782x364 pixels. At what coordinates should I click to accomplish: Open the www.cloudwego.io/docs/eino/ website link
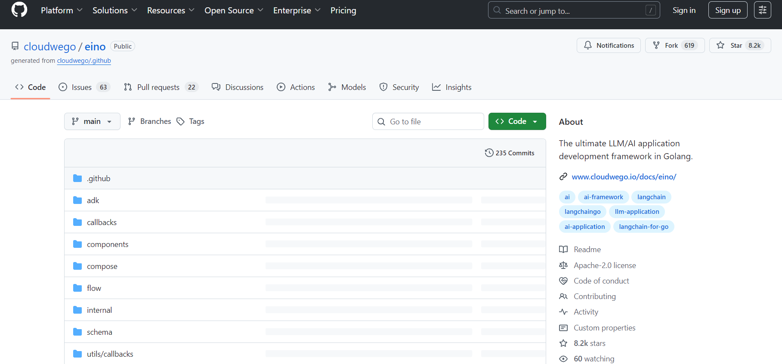(624, 177)
